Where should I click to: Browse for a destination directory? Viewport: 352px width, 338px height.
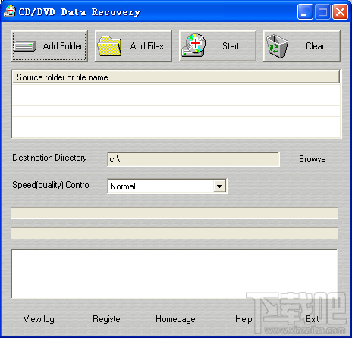(x=313, y=159)
